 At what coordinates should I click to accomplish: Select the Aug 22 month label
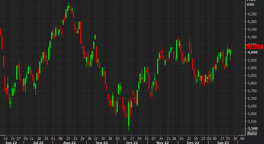70,142
